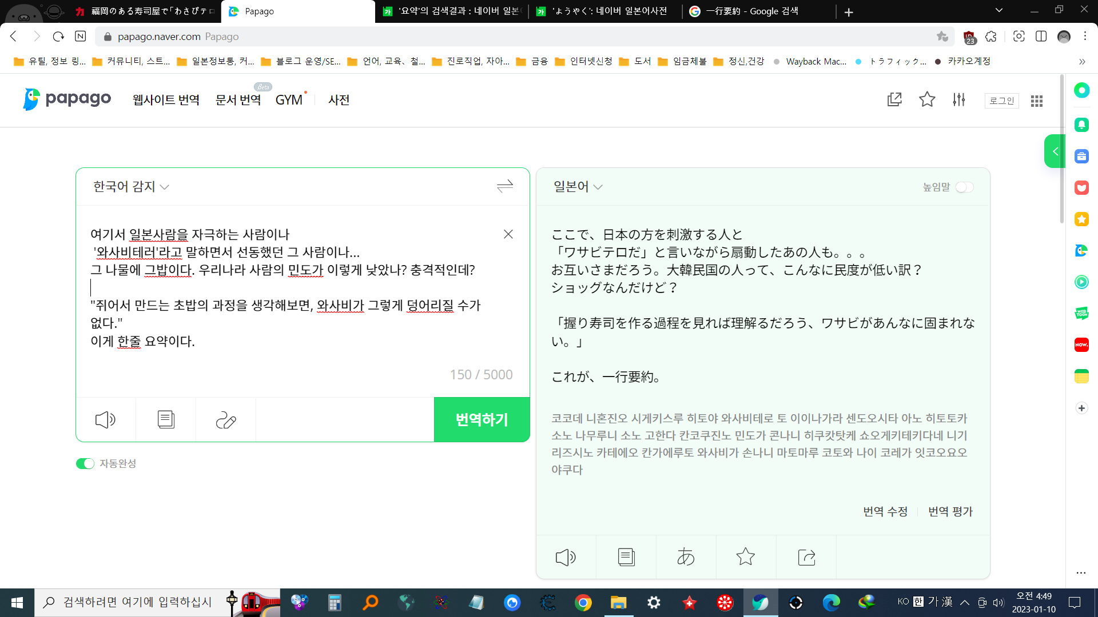Open the 일본어 target language dropdown

[578, 187]
